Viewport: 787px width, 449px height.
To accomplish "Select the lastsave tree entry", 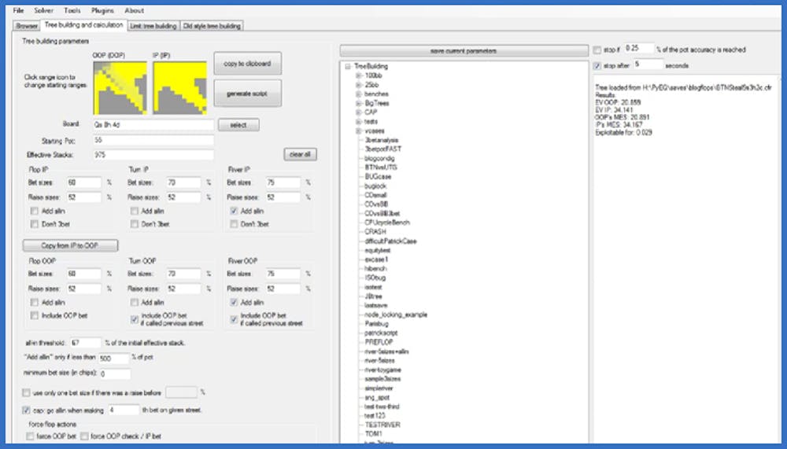I will [375, 306].
